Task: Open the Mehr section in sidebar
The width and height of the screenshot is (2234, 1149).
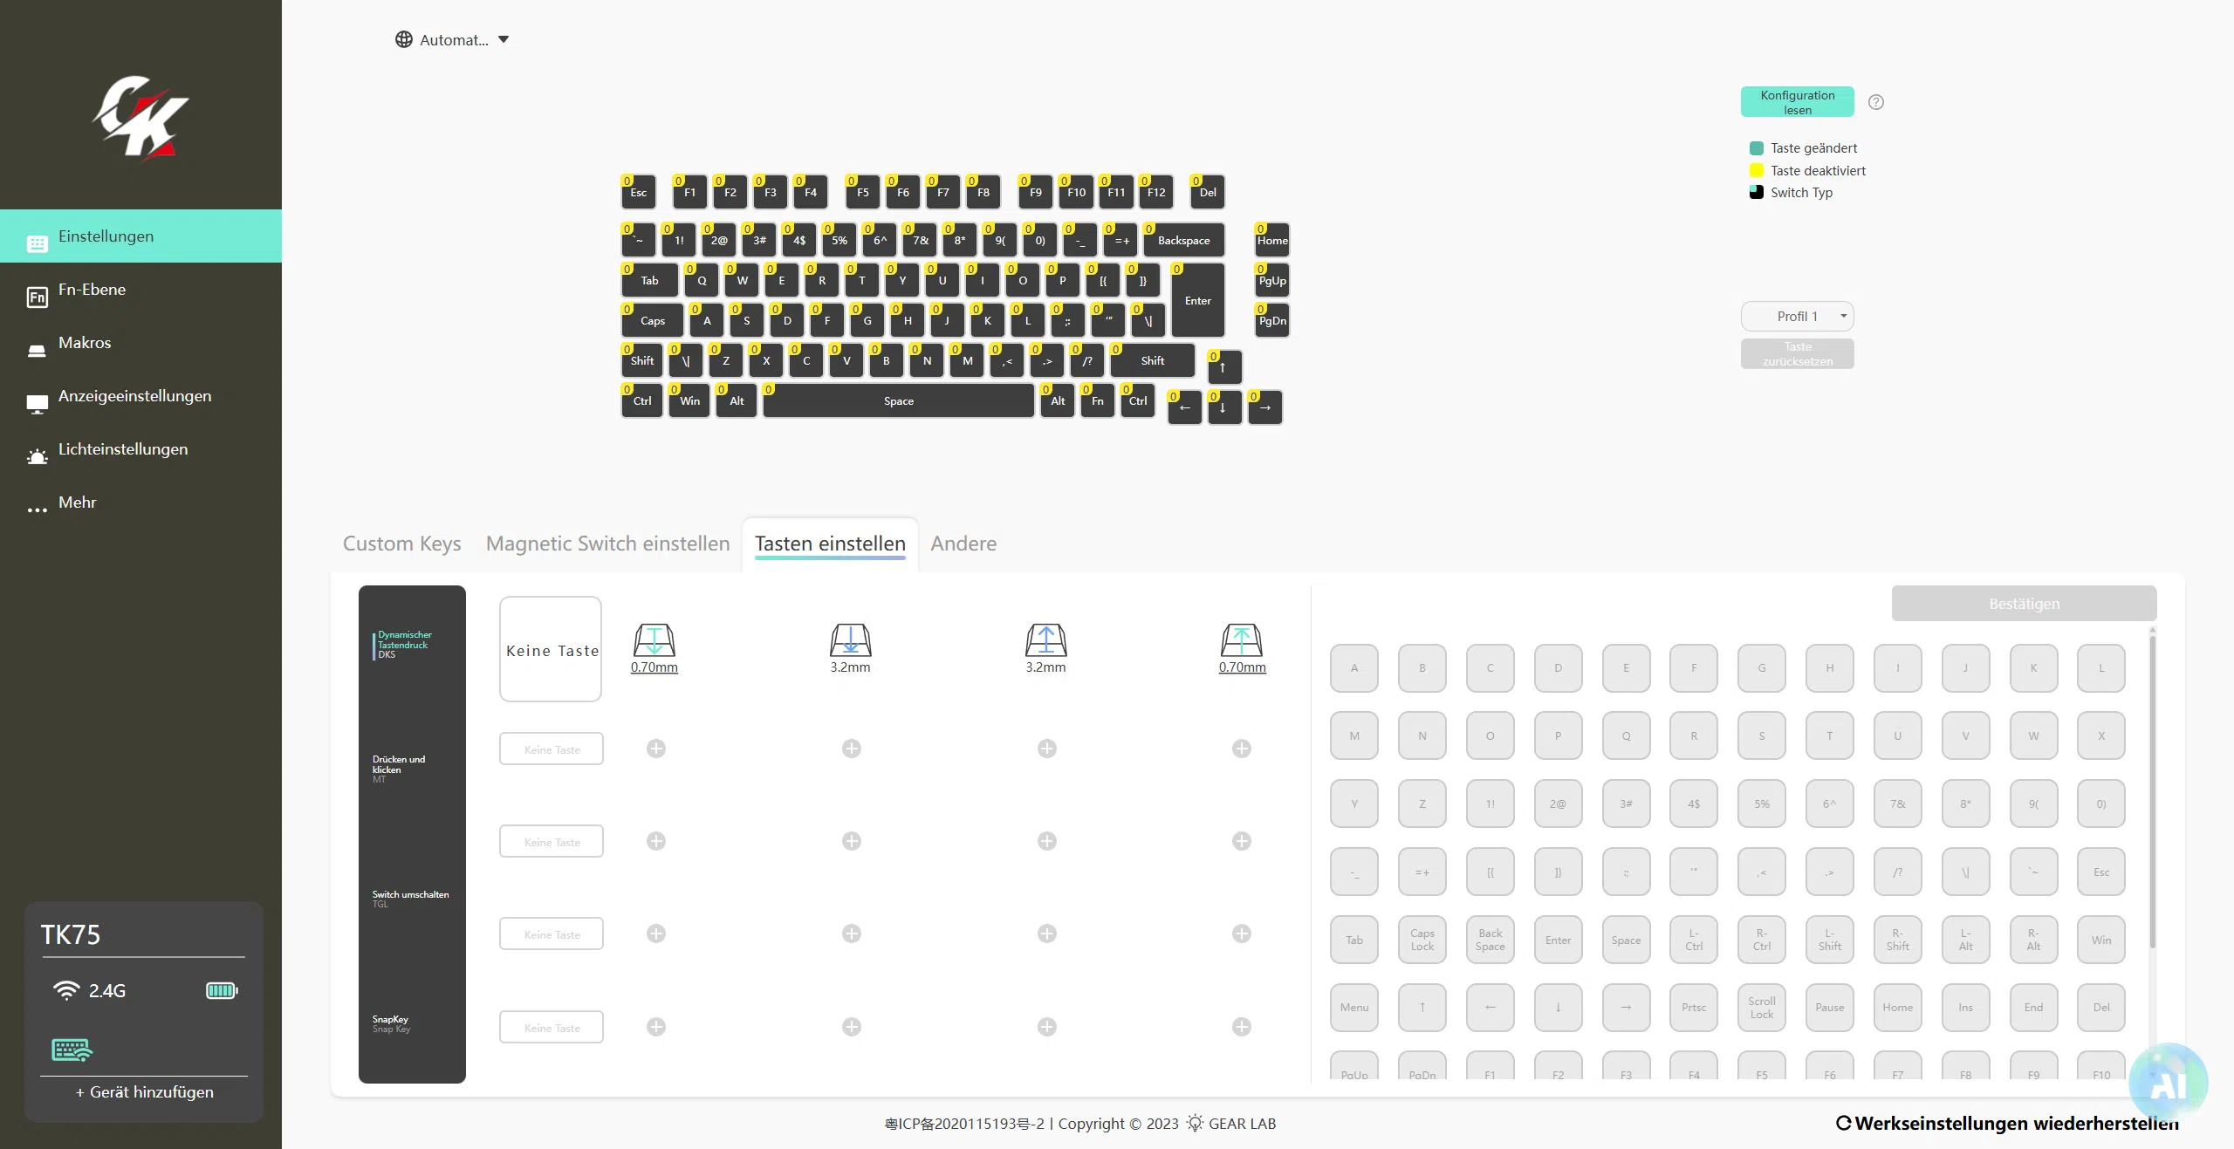Action: (x=77, y=503)
